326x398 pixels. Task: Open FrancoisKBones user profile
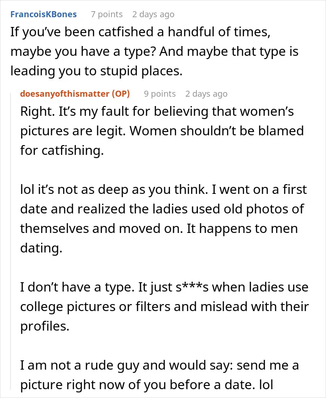[43, 14]
